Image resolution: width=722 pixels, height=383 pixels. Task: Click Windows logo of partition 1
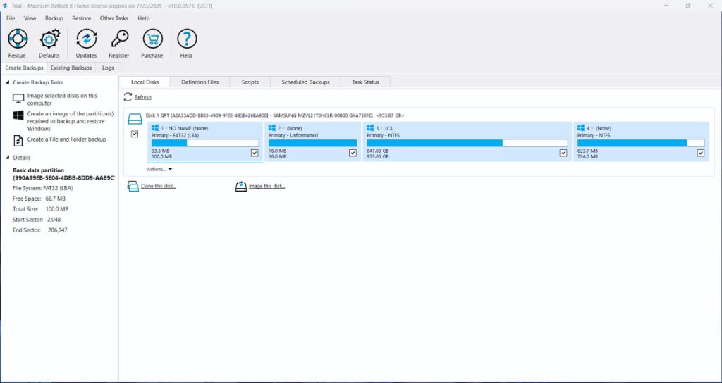(154, 128)
